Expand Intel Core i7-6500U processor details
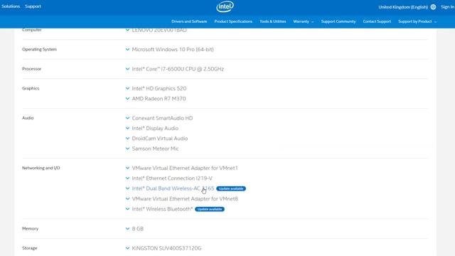This screenshot has height=256, width=455. click(127, 69)
